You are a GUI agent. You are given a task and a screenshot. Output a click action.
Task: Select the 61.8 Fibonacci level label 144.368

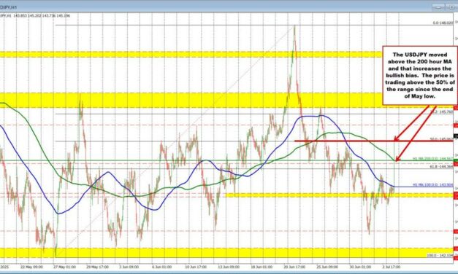point(441,167)
